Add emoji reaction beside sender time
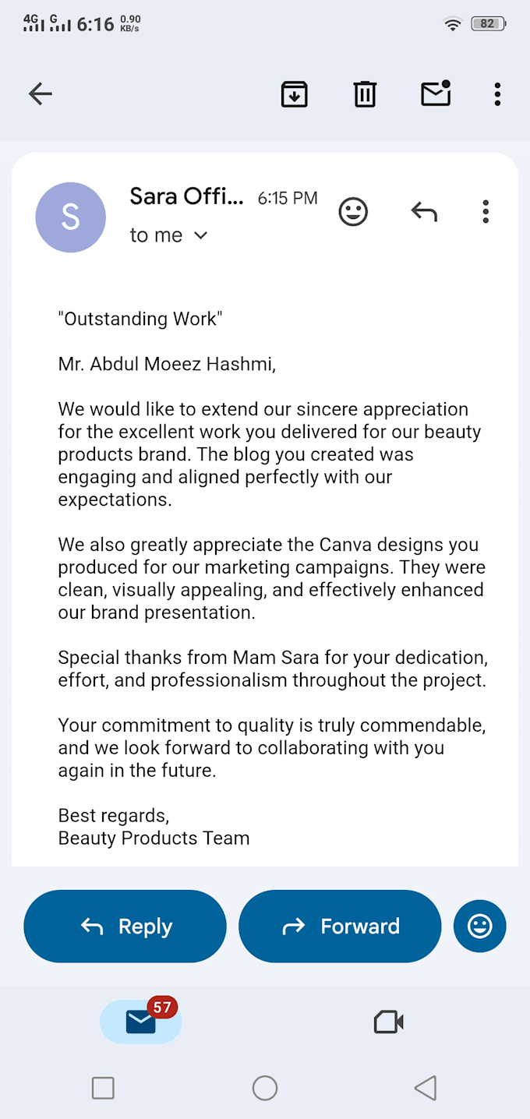The height and width of the screenshot is (1119, 530). coord(353,212)
